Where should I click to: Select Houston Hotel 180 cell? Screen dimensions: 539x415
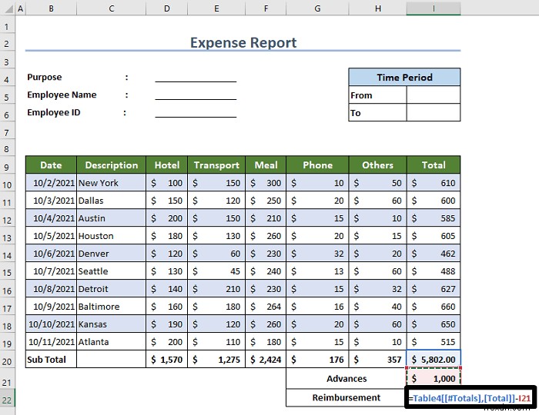[167, 236]
